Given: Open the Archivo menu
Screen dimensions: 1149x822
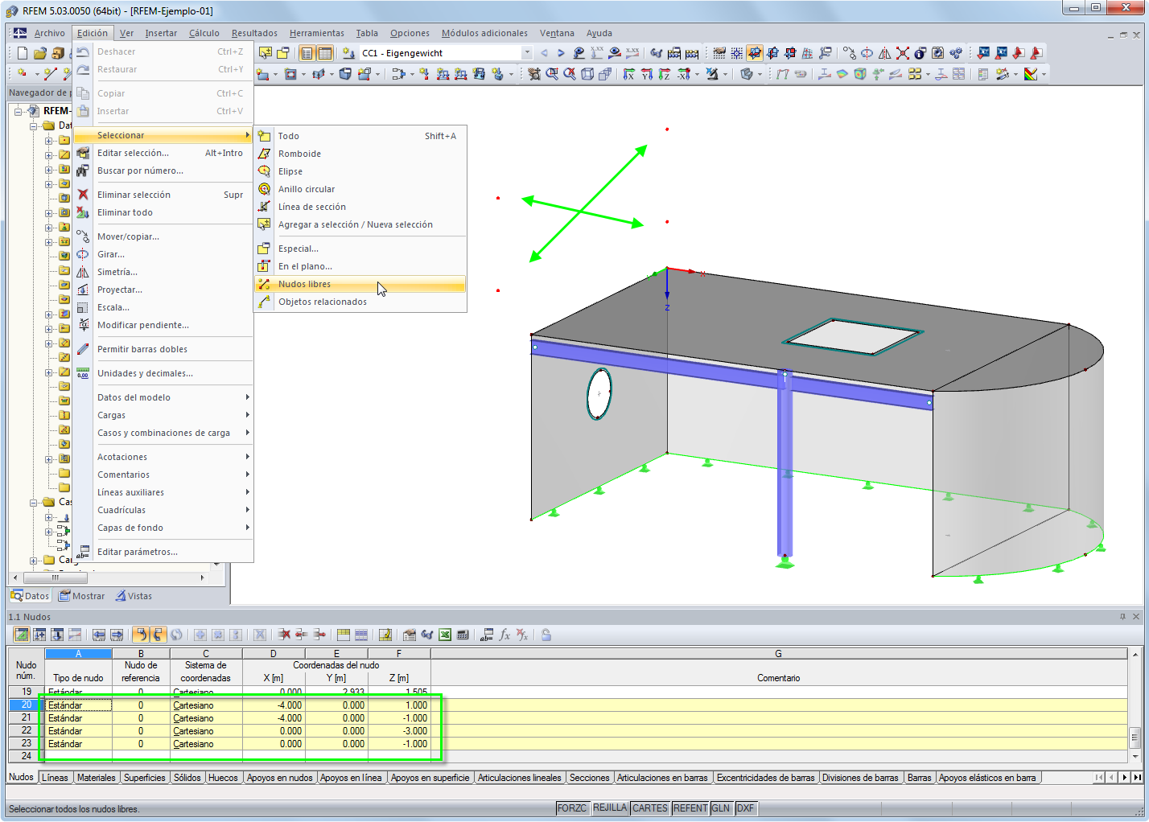Looking at the screenshot, I should [50, 33].
